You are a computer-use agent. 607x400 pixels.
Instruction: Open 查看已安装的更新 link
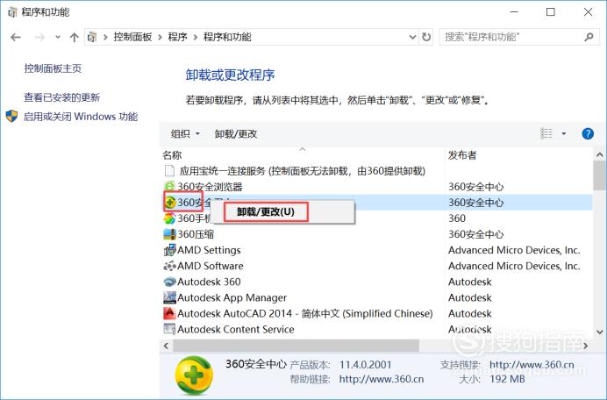pyautogui.click(x=62, y=97)
